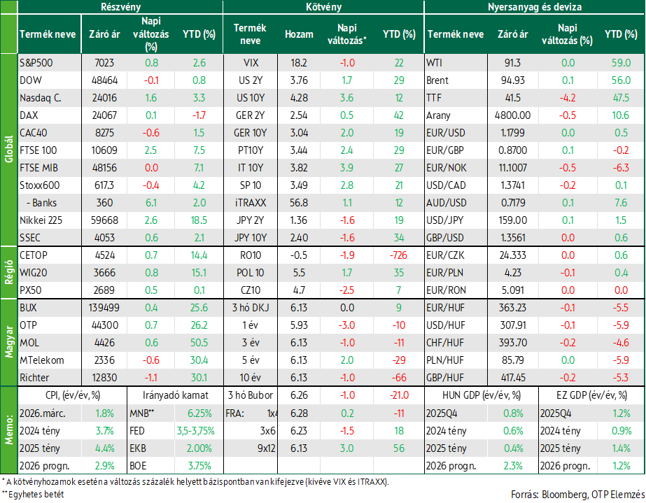The height and width of the screenshot is (503, 646).
Task: Click the MOL YTD value 50.5
Action: 199,343
